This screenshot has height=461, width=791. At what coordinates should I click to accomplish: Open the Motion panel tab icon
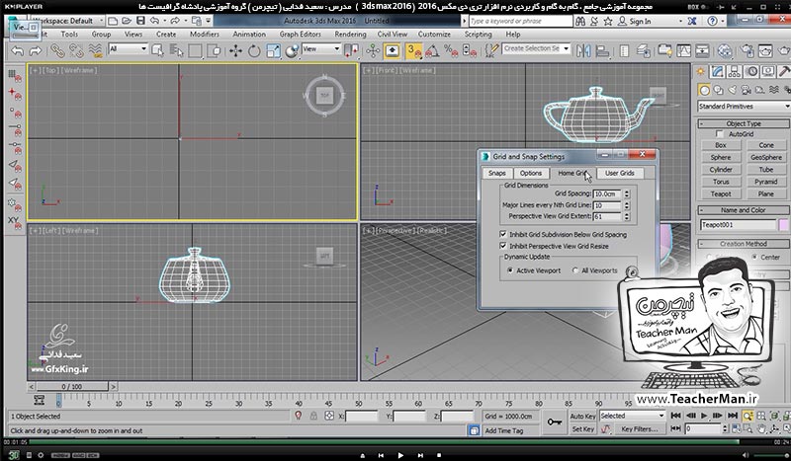pyautogui.click(x=751, y=72)
